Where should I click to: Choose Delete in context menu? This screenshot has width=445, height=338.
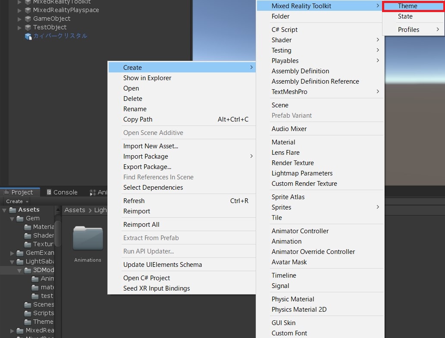[x=182, y=99]
